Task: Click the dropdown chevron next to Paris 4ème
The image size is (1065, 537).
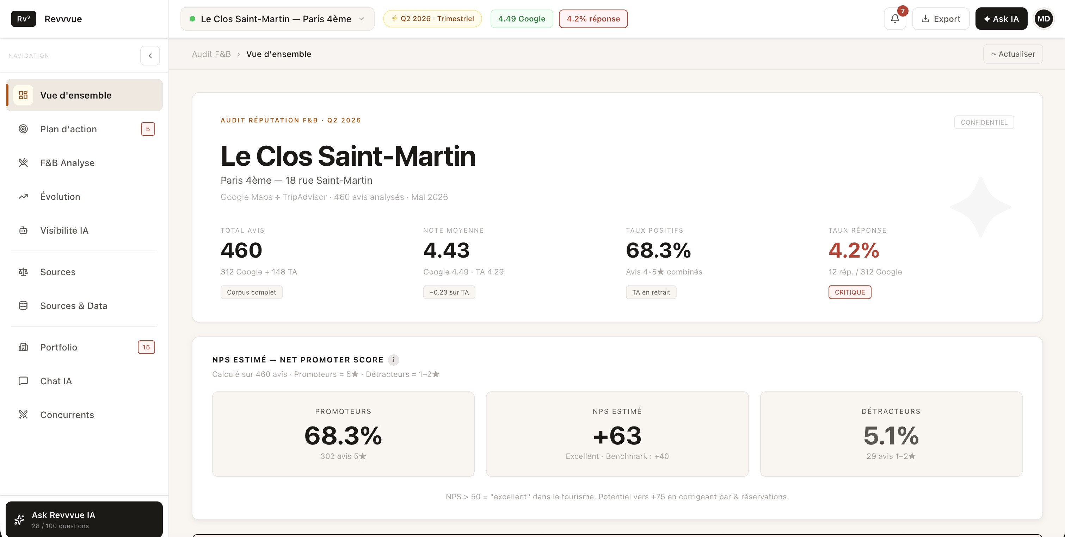Action: click(x=361, y=19)
